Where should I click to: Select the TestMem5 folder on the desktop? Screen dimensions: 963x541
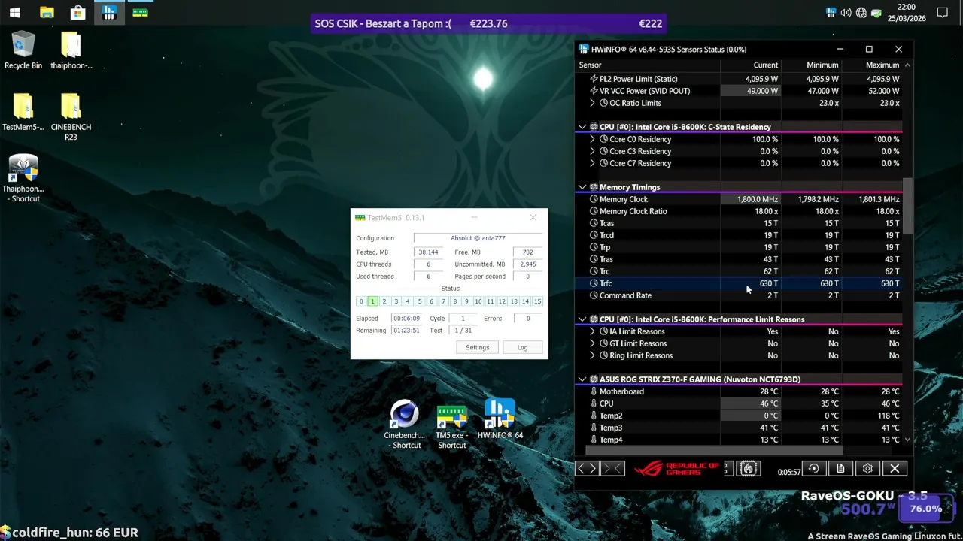[23, 112]
